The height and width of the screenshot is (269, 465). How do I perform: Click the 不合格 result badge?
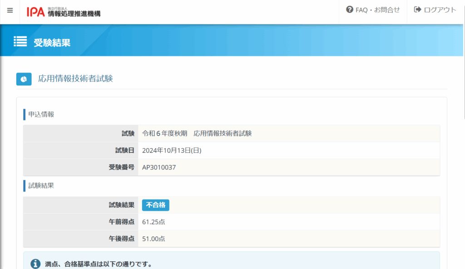156,205
